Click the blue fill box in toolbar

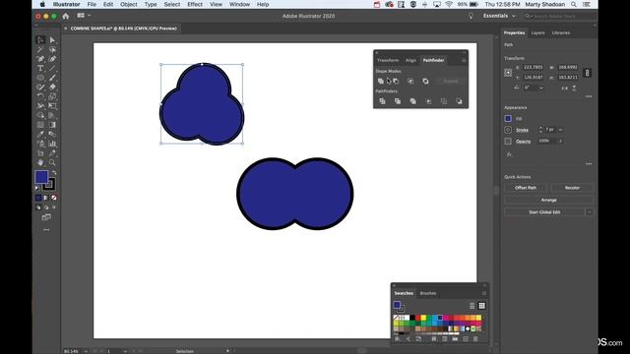[x=41, y=177]
